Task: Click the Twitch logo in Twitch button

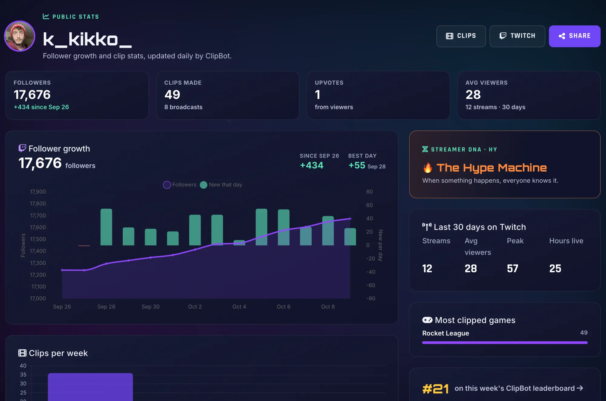Action: [503, 36]
